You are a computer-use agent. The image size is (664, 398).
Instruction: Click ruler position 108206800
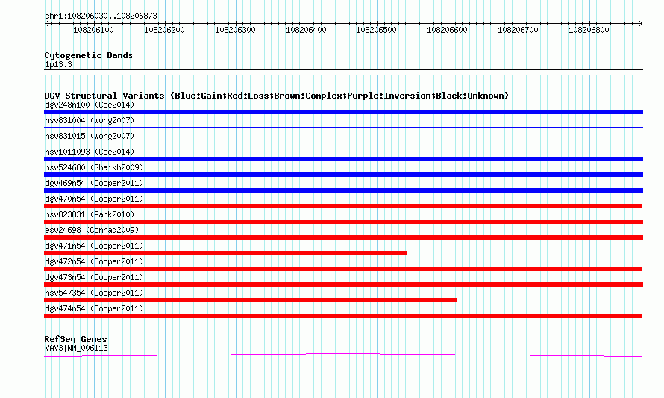pos(589,30)
